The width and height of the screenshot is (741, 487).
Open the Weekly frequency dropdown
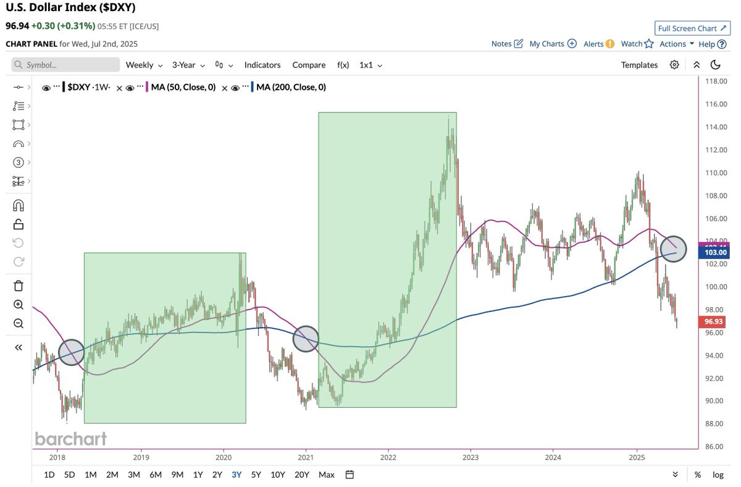144,65
